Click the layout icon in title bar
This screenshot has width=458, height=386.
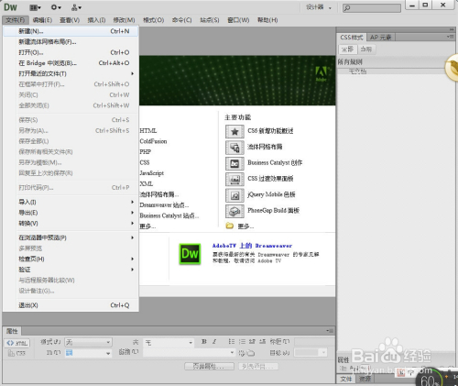36,7
